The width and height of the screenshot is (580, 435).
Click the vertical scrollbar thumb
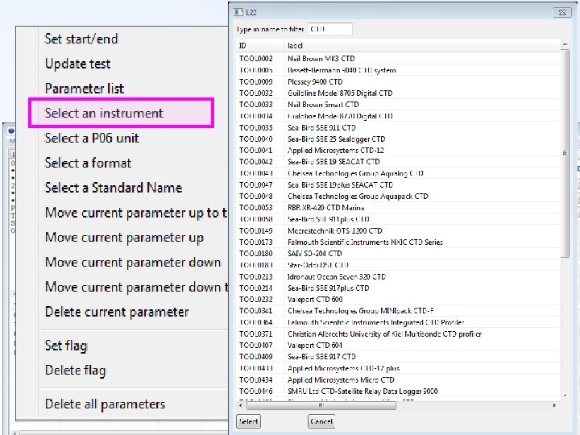pos(565,153)
